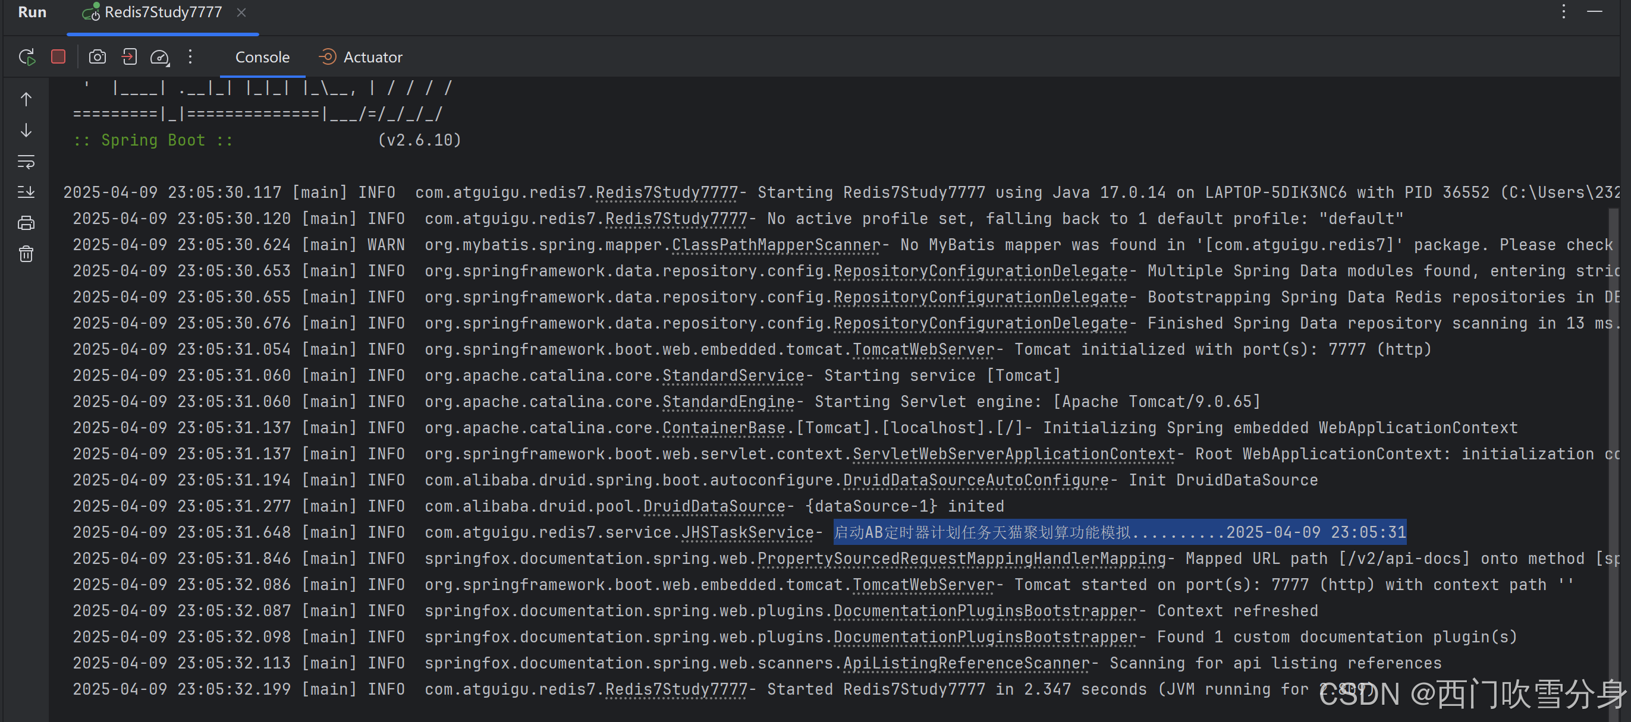
Task: Open the JHSTaskService class link
Action: click(747, 533)
